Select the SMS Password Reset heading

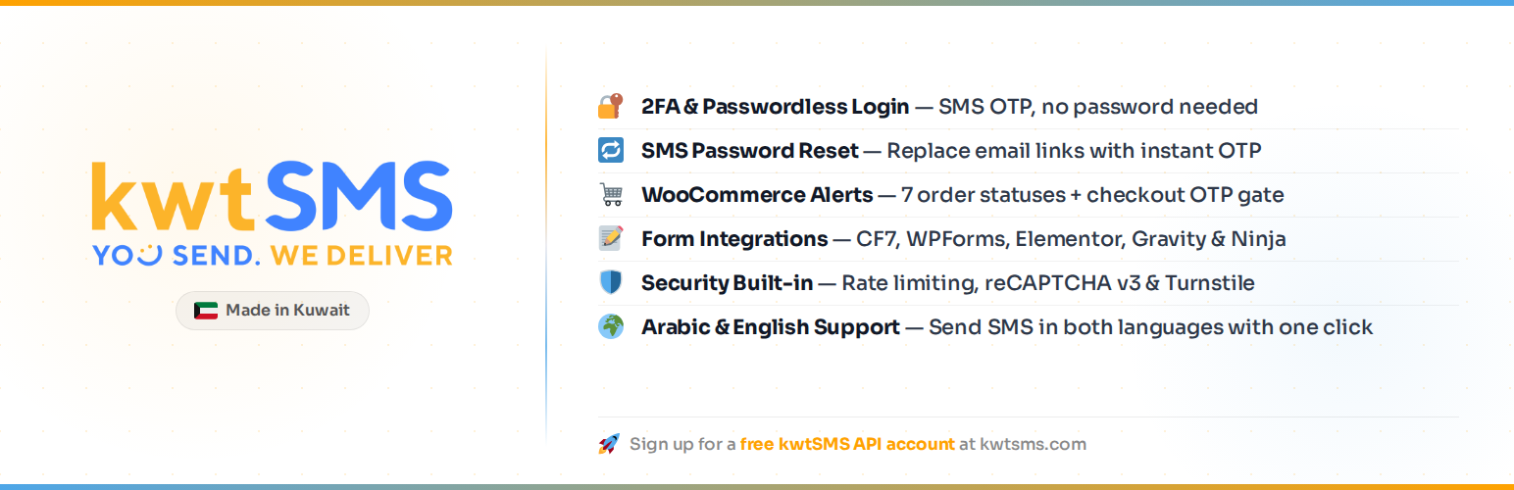pyautogui.click(x=749, y=151)
